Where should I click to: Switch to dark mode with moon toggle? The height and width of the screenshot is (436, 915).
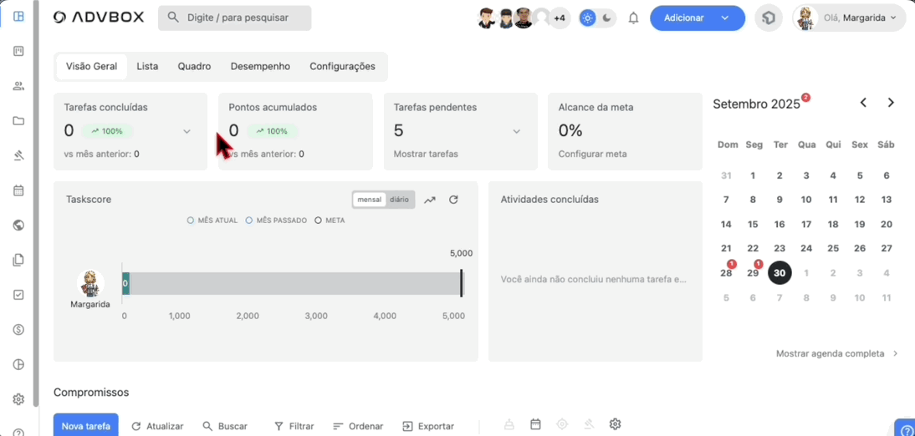coord(607,18)
